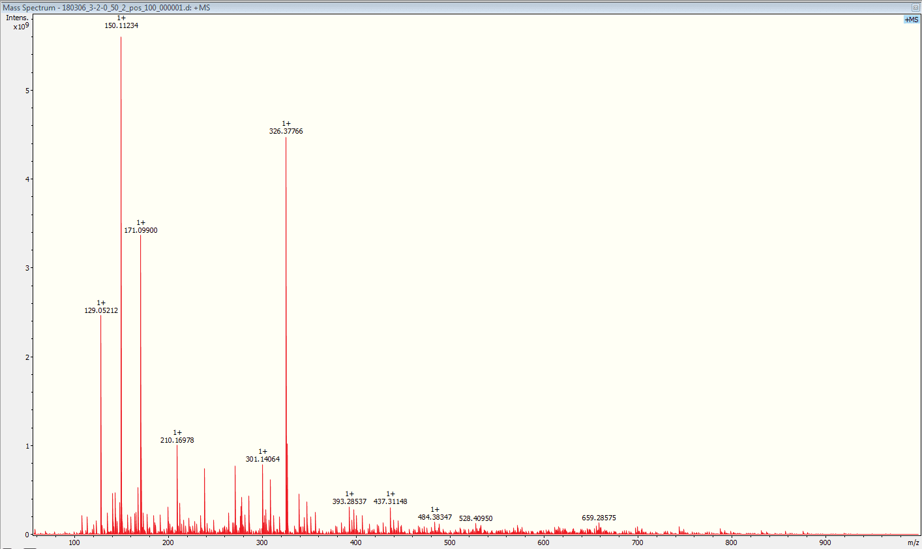Close the Mass Spectrum pane

coord(915,7)
